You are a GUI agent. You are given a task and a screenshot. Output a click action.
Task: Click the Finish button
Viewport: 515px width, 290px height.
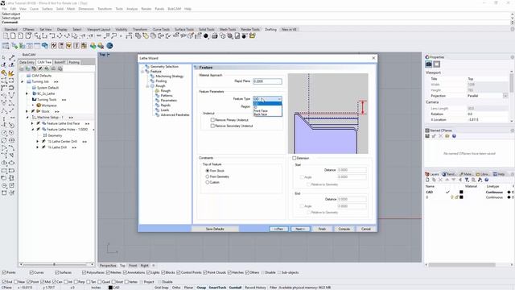[x=322, y=229]
